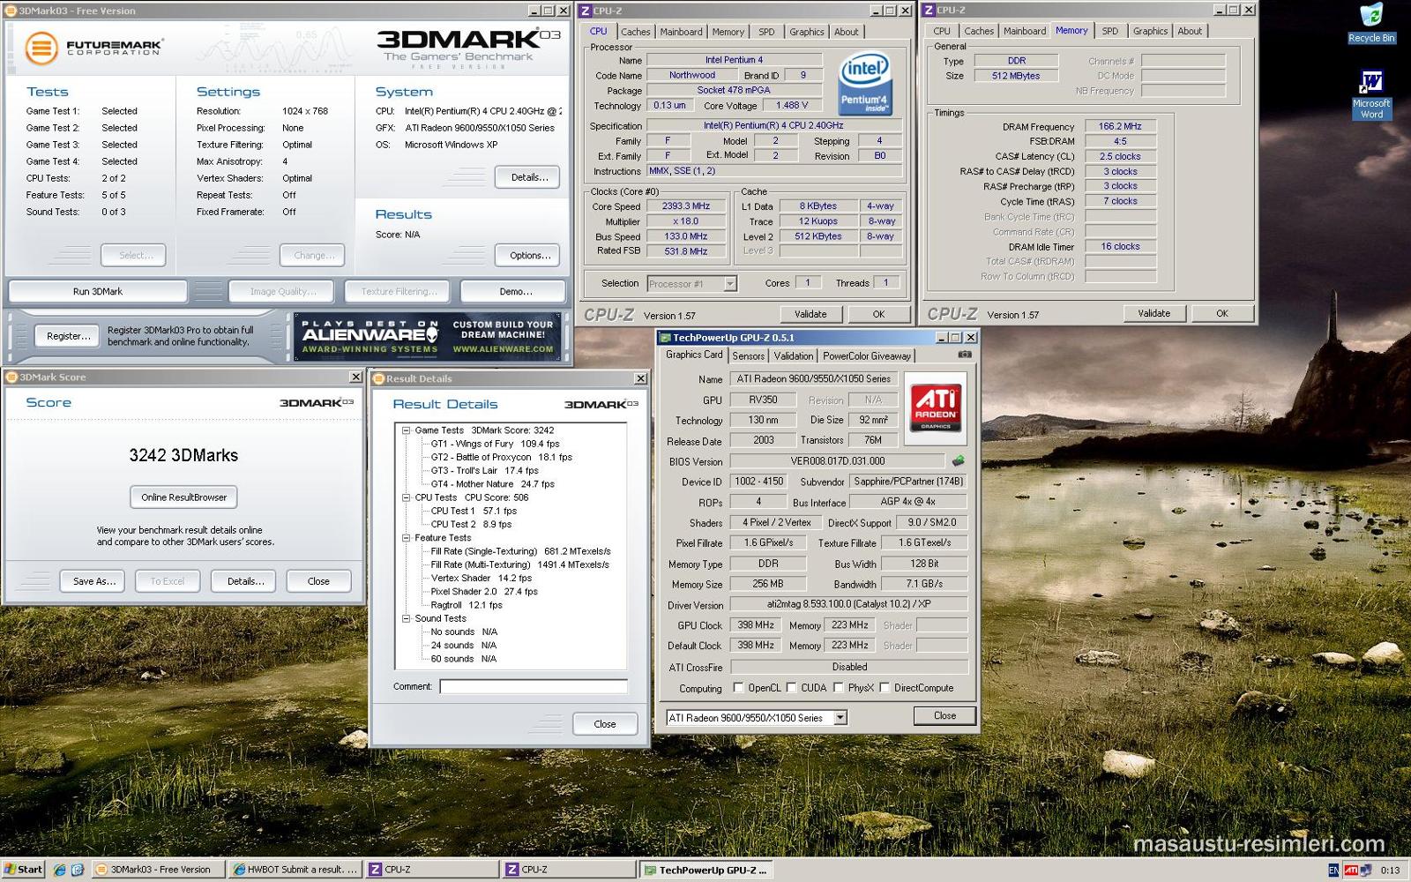Collapse the Feature Tests tree node
Image resolution: width=1411 pixels, height=882 pixels.
point(407,538)
